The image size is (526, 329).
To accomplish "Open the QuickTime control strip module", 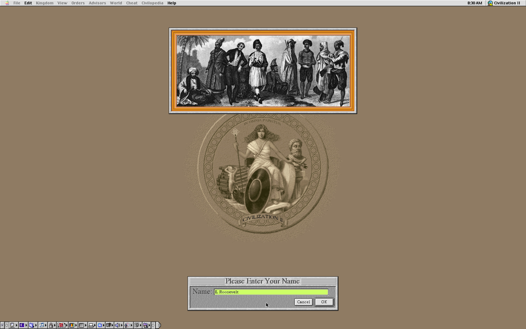I will click(x=100, y=325).
